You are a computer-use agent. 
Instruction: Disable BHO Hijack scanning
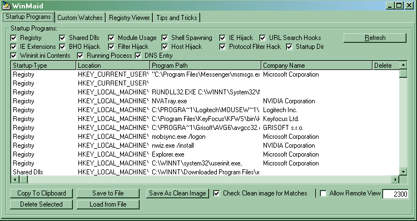click(62, 47)
